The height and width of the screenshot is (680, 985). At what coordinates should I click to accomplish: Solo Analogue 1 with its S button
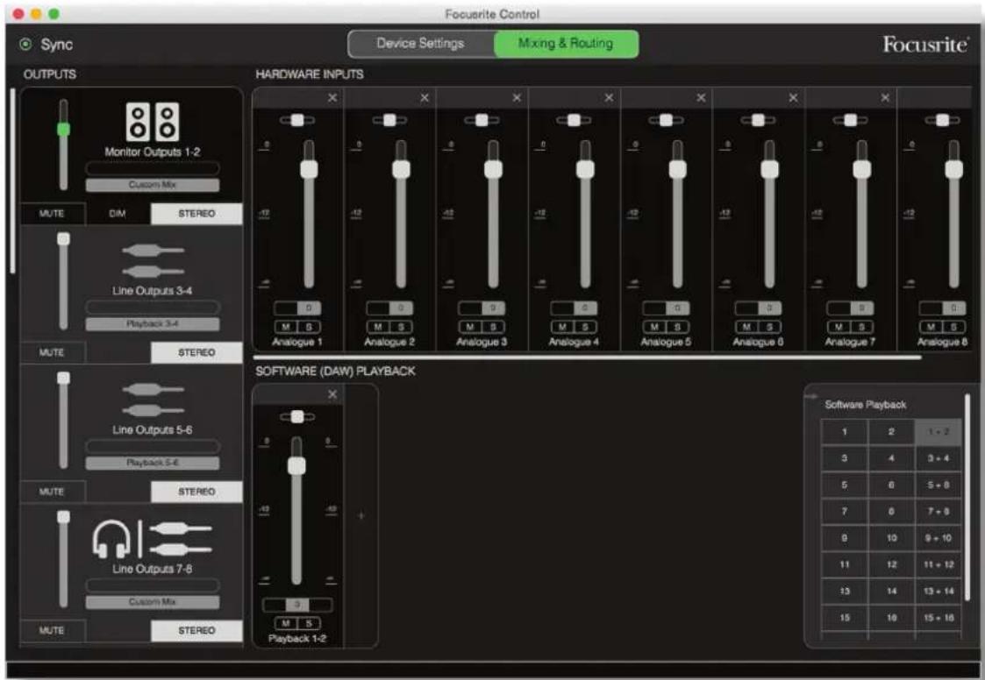point(309,327)
